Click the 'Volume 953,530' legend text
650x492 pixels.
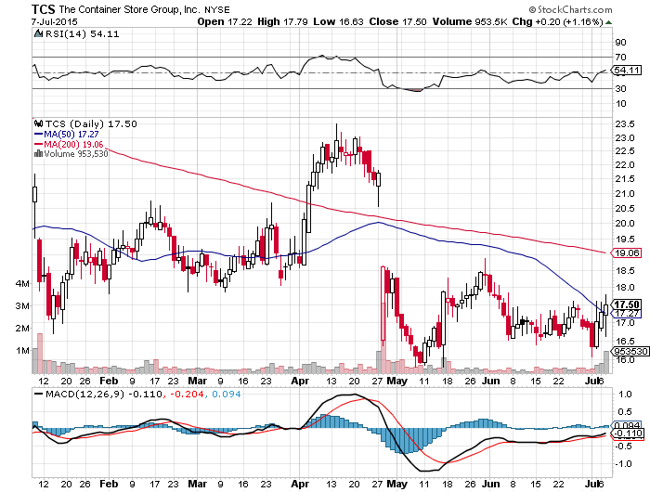point(75,154)
